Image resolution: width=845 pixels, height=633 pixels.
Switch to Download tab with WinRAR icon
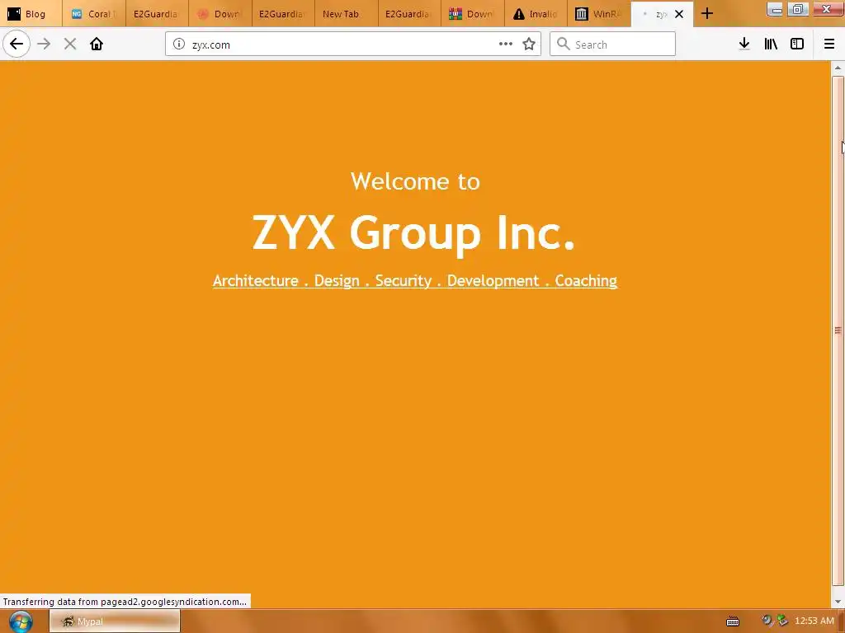[x=472, y=14]
